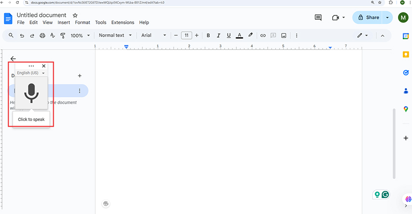Click the fingerprint icon at page bottom

pyautogui.click(x=106, y=203)
